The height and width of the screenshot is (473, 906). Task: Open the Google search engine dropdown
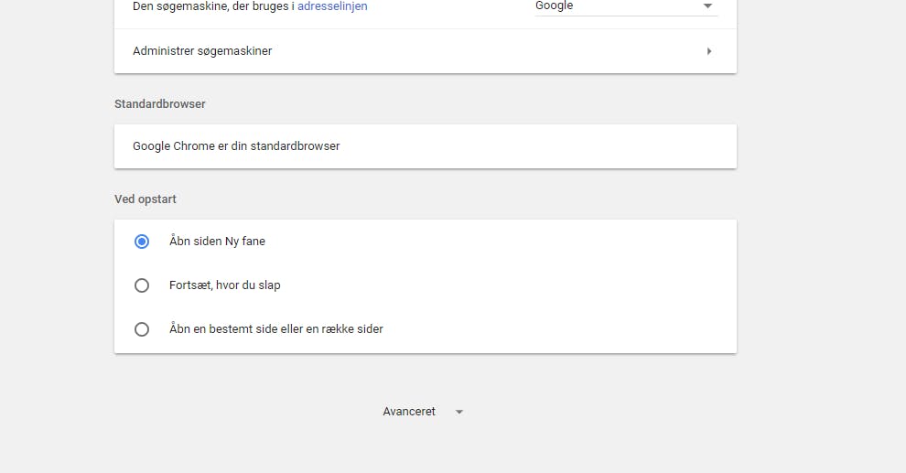(626, 7)
